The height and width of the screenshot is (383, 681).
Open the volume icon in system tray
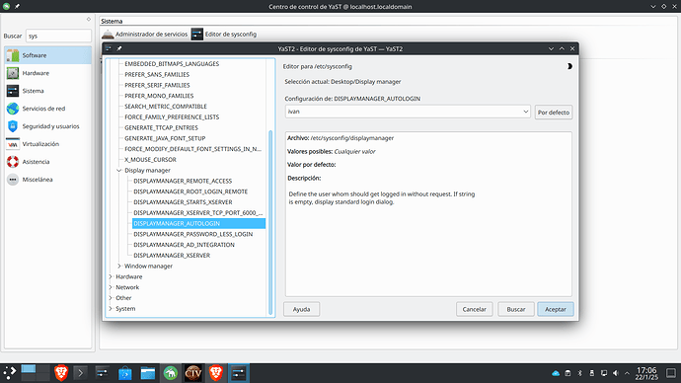[x=616, y=373]
